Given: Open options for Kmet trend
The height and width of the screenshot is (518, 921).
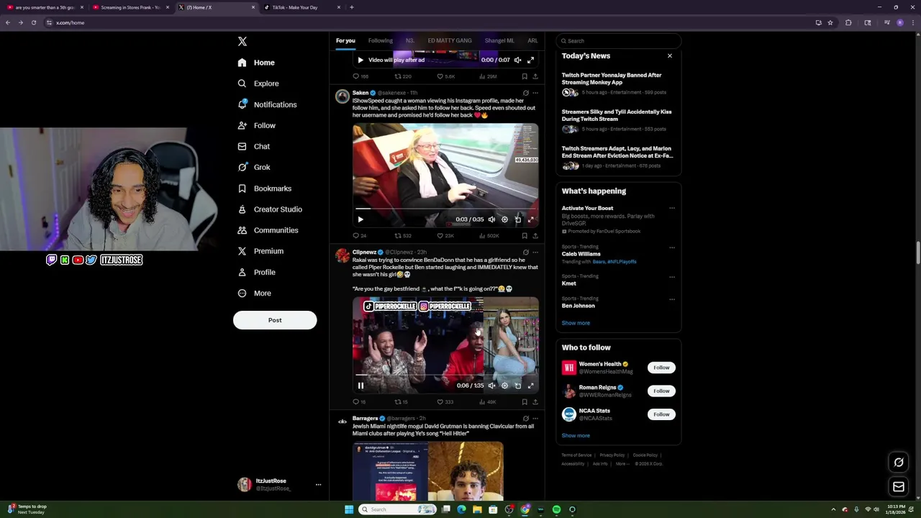Looking at the screenshot, I should point(671,276).
